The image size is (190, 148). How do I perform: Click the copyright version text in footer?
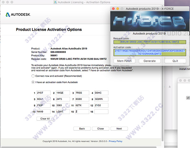click(75, 141)
